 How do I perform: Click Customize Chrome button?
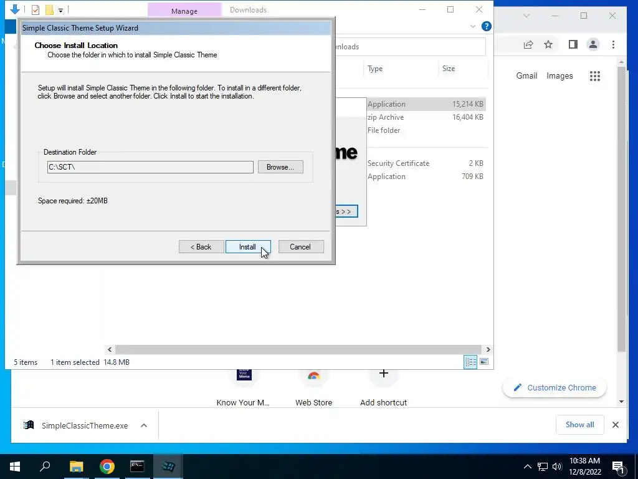point(555,388)
